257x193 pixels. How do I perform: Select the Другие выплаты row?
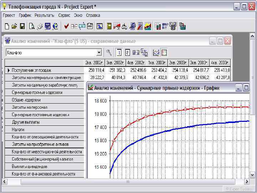point(44,122)
